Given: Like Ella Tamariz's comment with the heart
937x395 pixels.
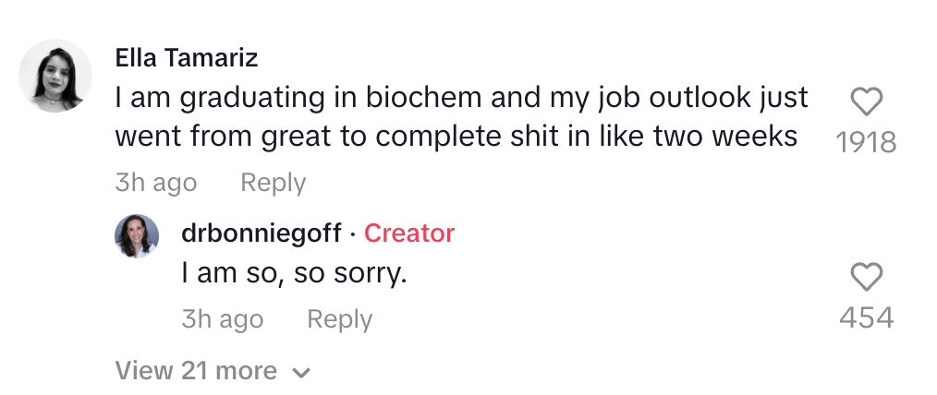Looking at the screenshot, I should pyautogui.click(x=866, y=102).
